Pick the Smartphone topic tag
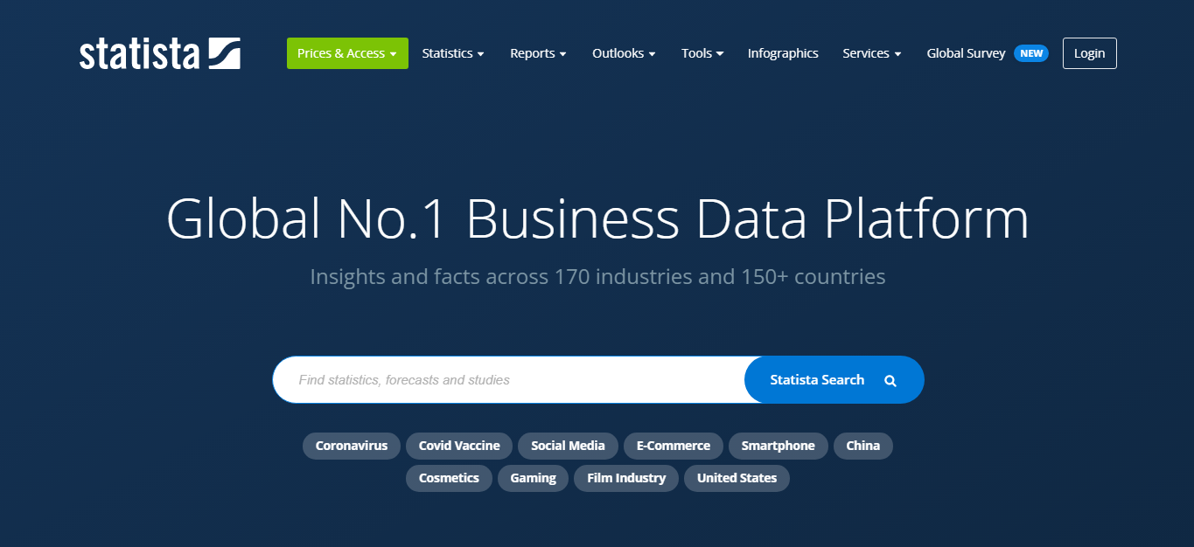The height and width of the screenshot is (547, 1194). pos(779,446)
